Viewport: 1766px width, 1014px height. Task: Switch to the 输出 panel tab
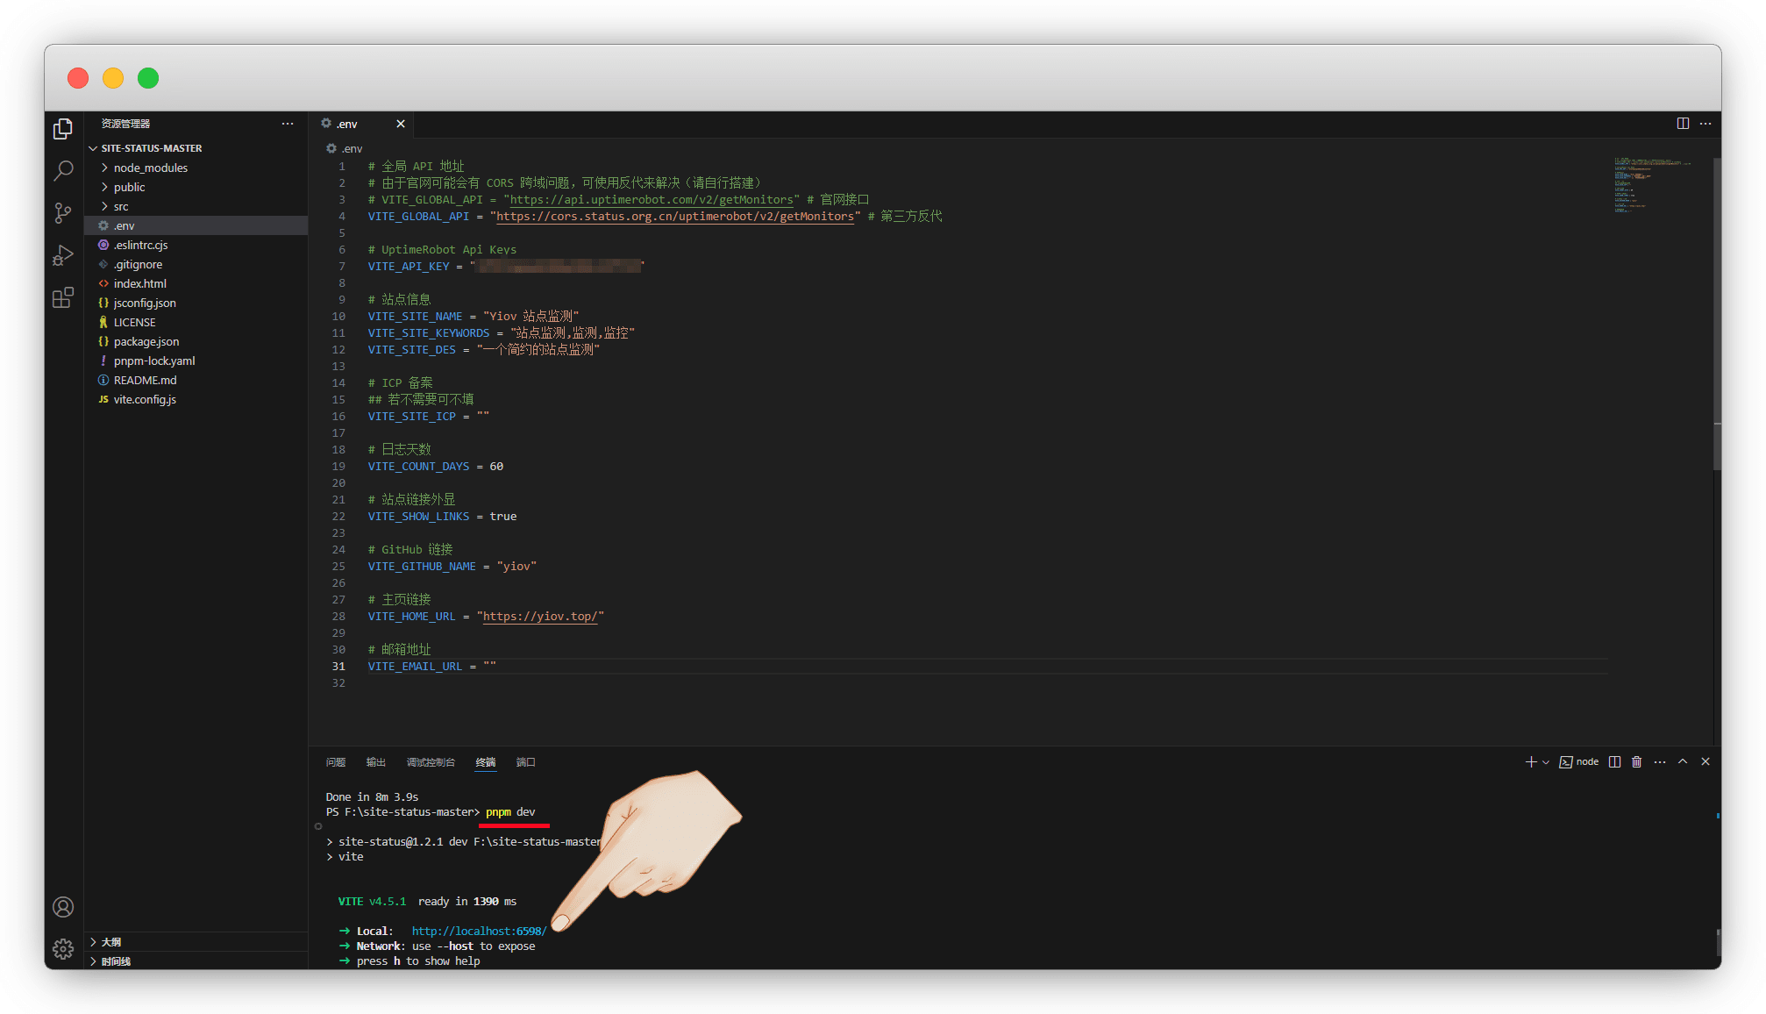[x=375, y=762]
